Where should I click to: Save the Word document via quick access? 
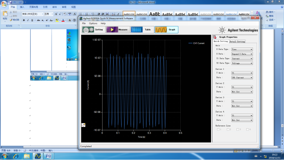click(x=11, y=2)
